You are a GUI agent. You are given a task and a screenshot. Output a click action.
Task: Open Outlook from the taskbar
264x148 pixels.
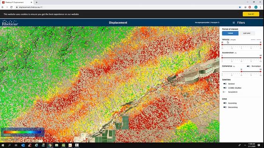pos(23,145)
